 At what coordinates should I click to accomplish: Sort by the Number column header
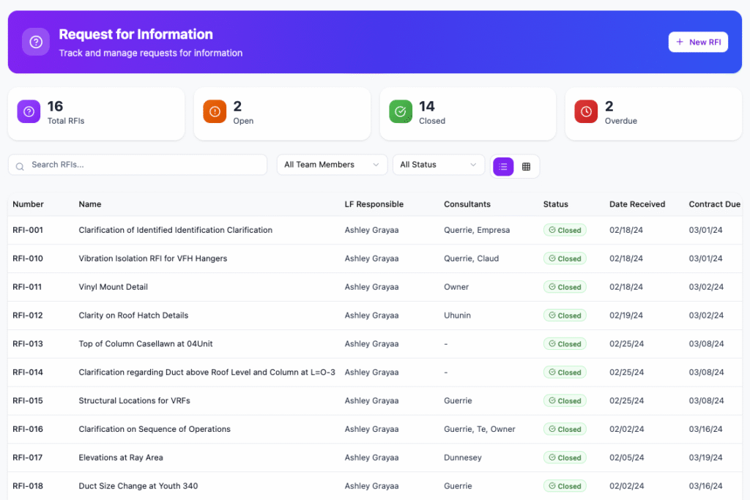tap(28, 204)
